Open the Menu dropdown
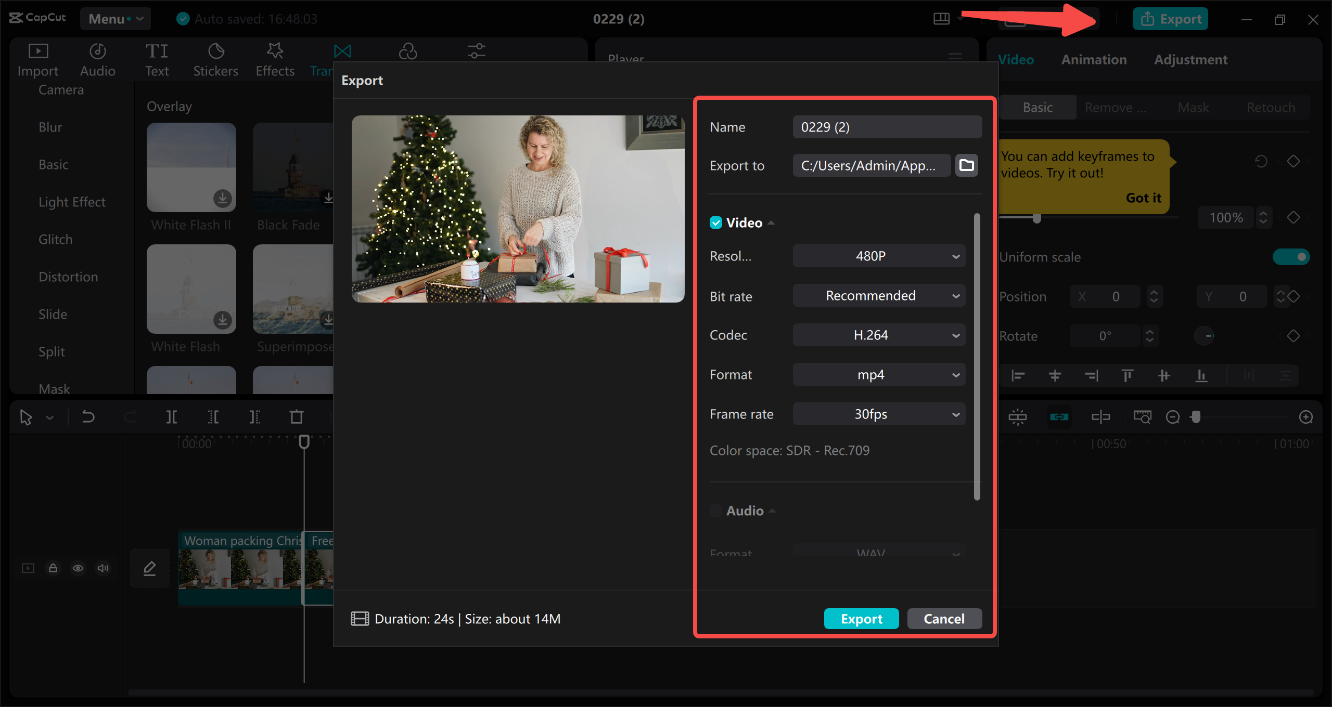Image resolution: width=1332 pixels, height=707 pixels. [x=116, y=19]
